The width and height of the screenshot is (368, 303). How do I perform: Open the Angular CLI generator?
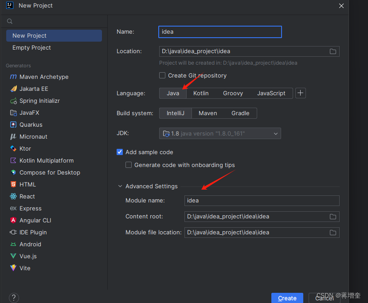[x=35, y=220]
